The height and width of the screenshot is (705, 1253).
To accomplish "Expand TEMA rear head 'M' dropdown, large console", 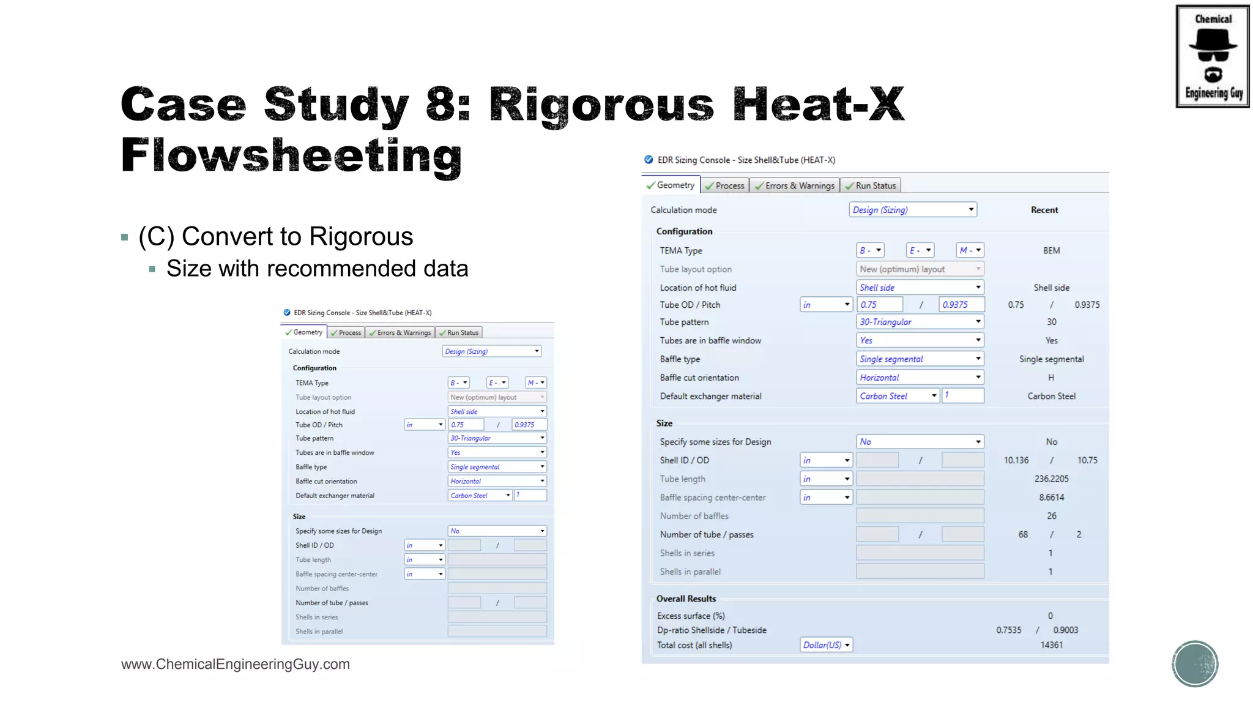I will pos(970,250).
